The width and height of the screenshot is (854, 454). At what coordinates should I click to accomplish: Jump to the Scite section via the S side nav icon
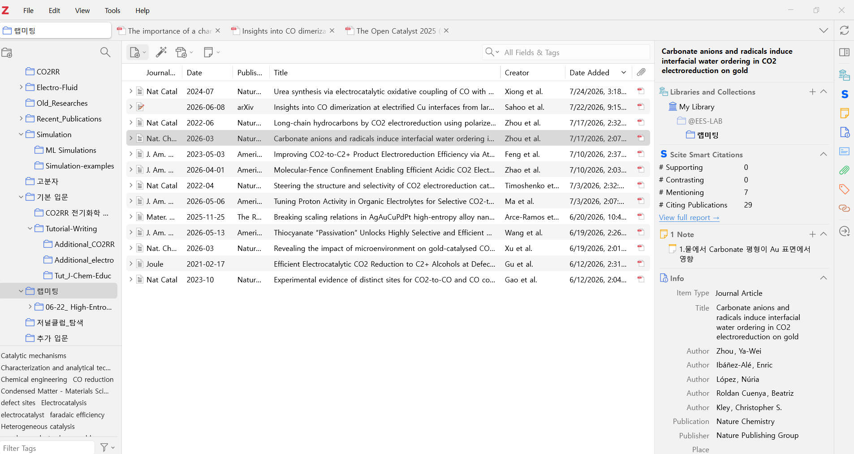coord(844,94)
